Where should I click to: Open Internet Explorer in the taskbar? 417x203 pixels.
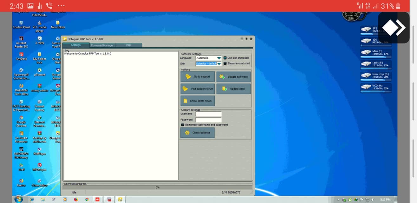pyautogui.click(x=32, y=200)
